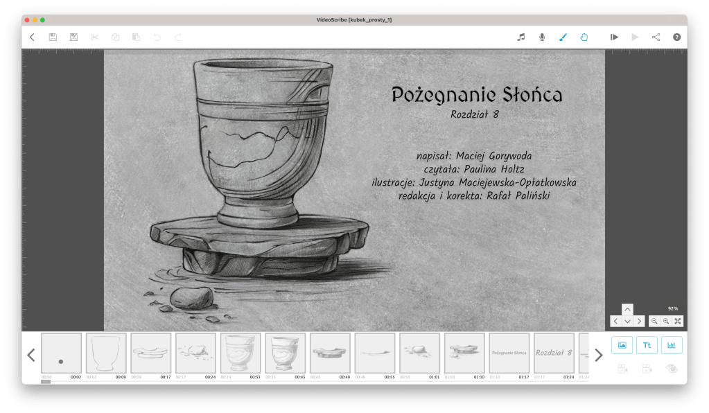Click the share/publish icon in top toolbar

coord(656,37)
